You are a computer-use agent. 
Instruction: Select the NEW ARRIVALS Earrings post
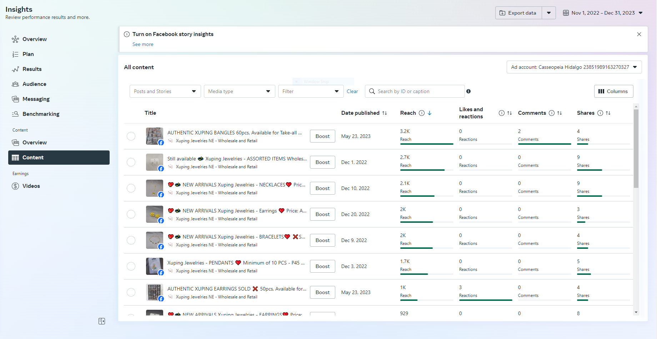click(131, 214)
